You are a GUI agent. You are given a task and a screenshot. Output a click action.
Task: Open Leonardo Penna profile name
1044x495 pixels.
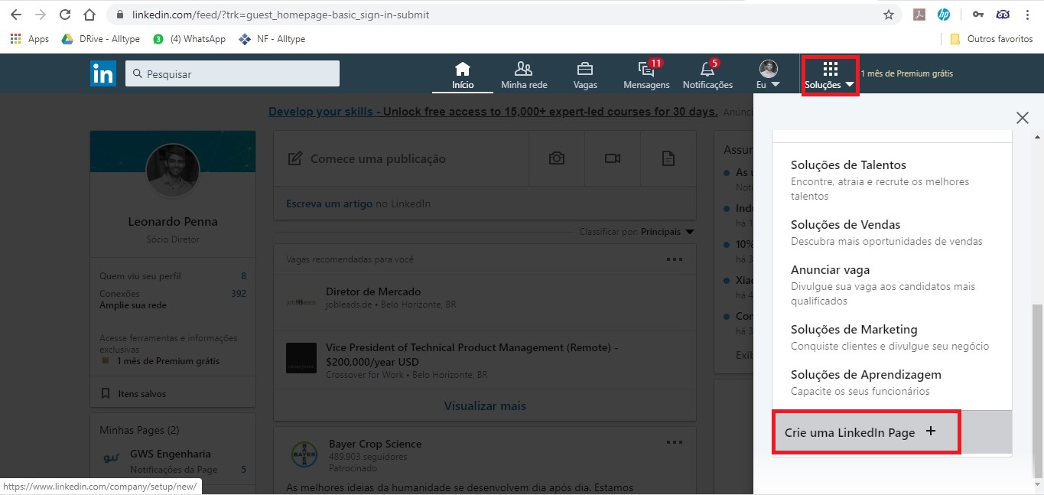[x=173, y=222]
